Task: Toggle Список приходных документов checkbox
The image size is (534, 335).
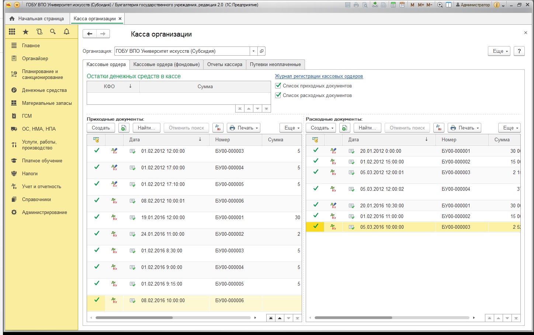Action: 278,86
